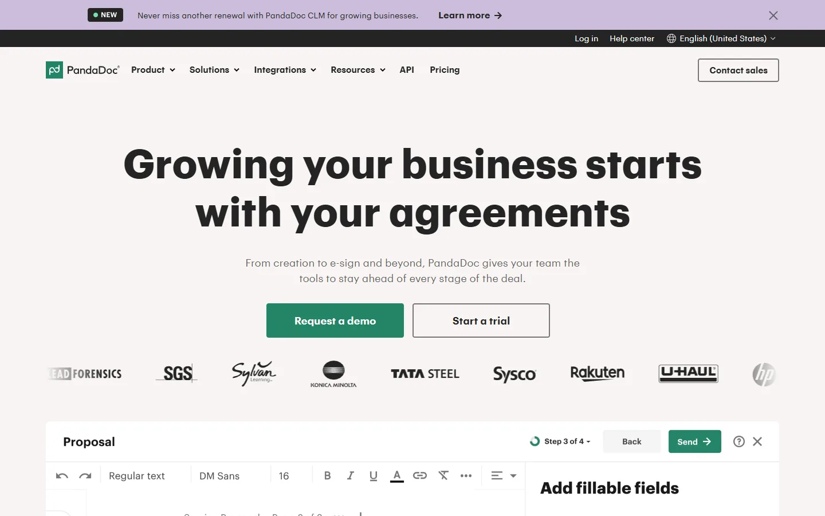
Task: Open more formatting options ellipsis
Action: 466,476
